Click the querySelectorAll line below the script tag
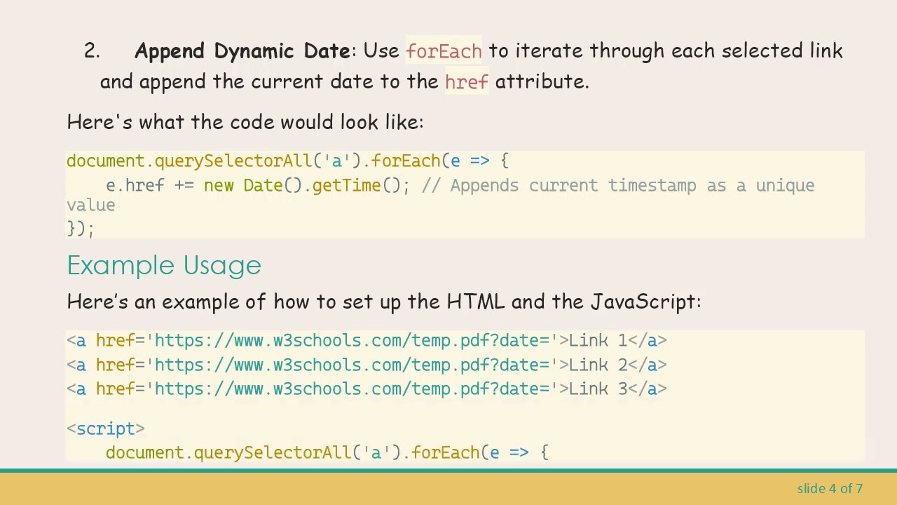This screenshot has height=505, width=897. 327,452
